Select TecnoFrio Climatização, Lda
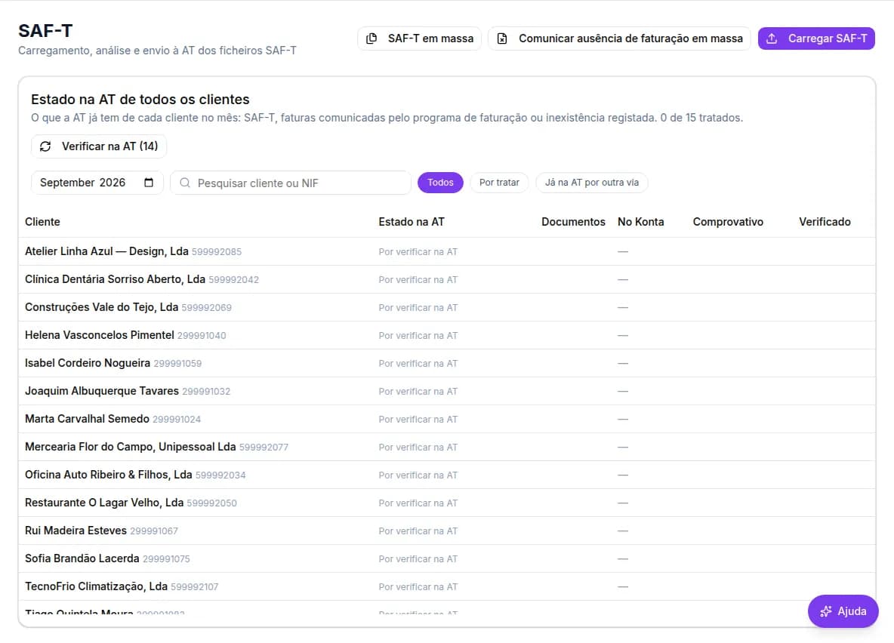 (x=97, y=586)
